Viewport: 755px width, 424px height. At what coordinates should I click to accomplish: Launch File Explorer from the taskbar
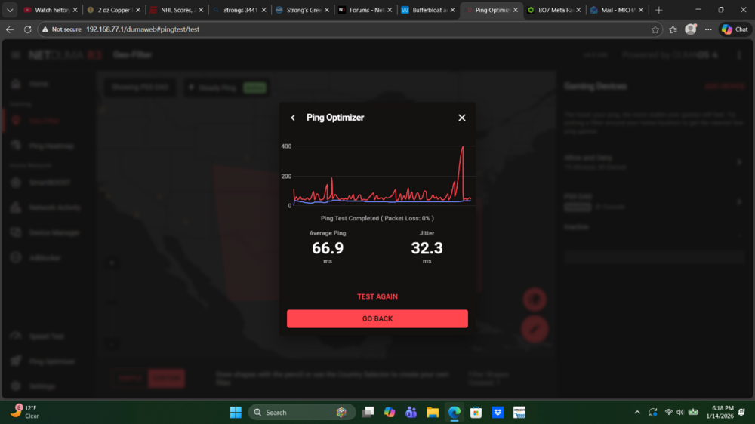(433, 413)
